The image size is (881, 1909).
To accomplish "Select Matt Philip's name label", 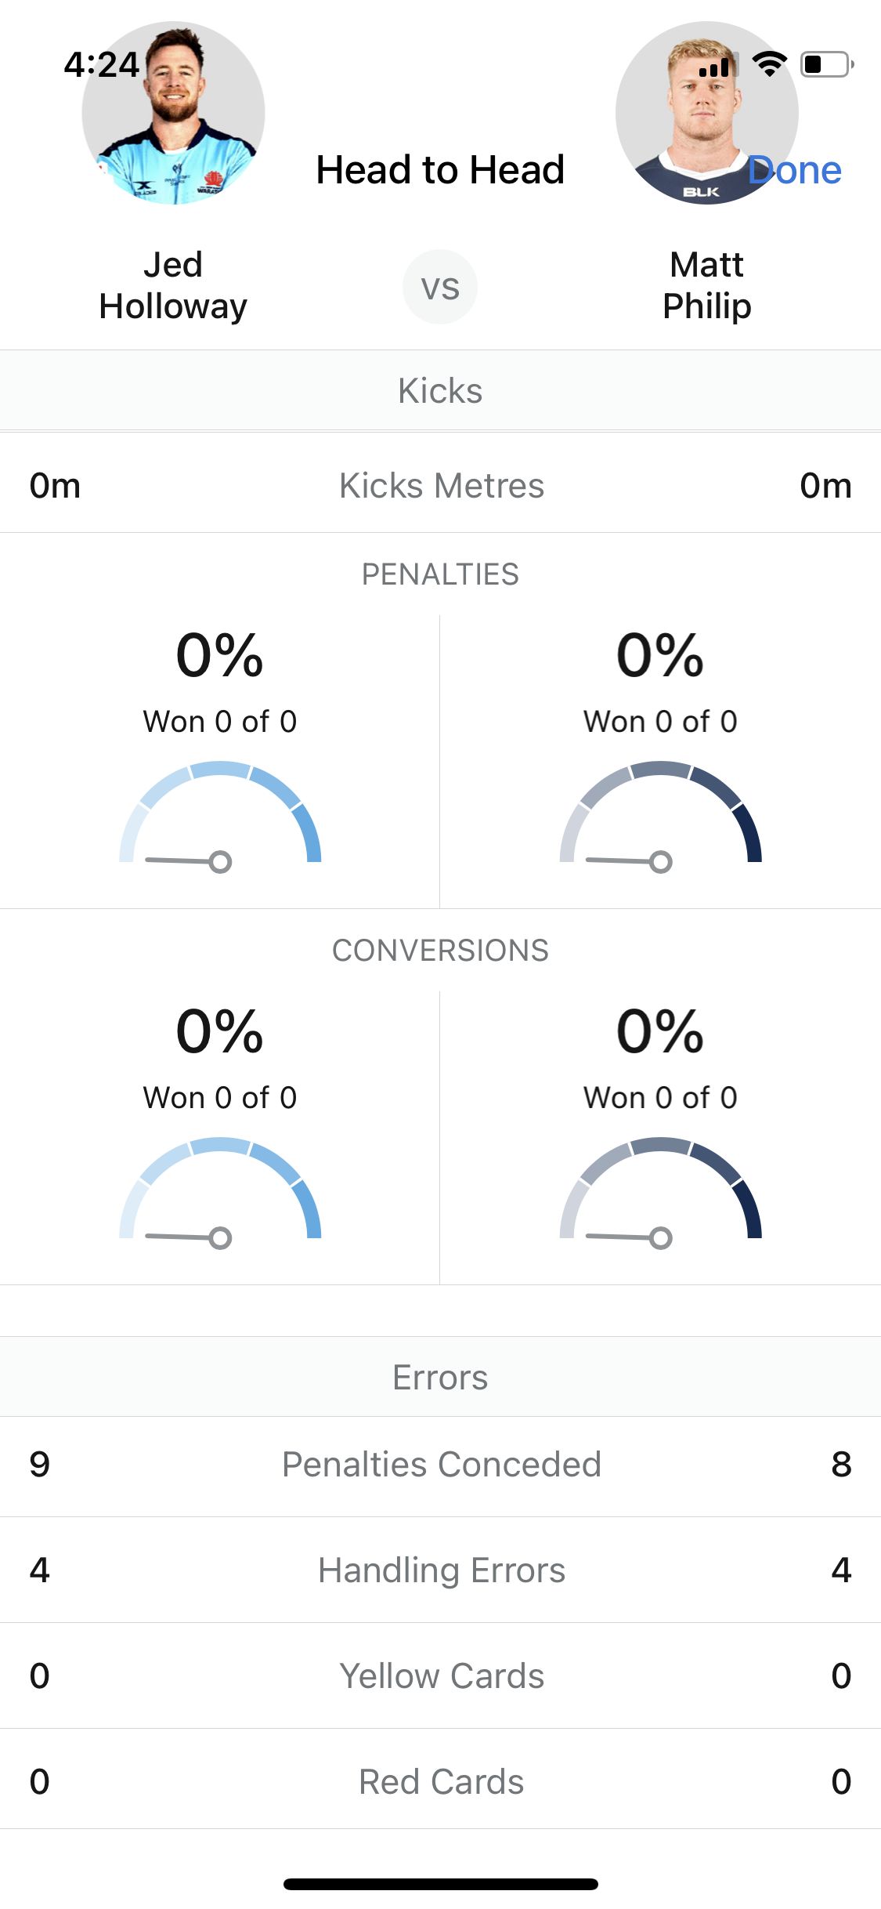I will 706,285.
